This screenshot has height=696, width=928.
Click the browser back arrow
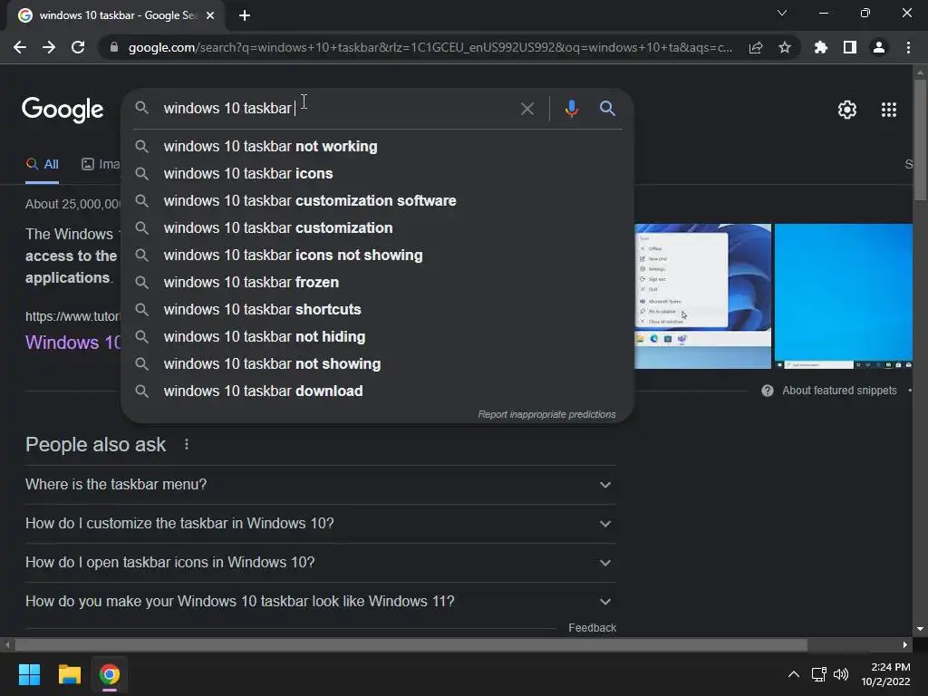(x=20, y=47)
